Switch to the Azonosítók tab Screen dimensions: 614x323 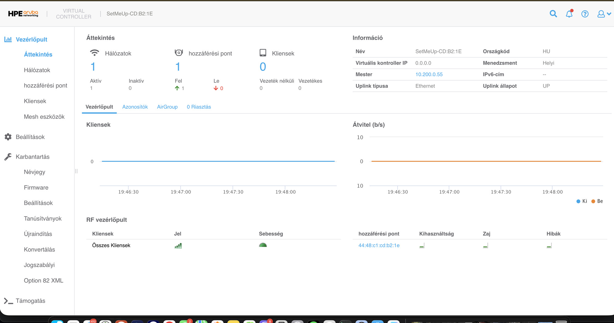(x=135, y=107)
